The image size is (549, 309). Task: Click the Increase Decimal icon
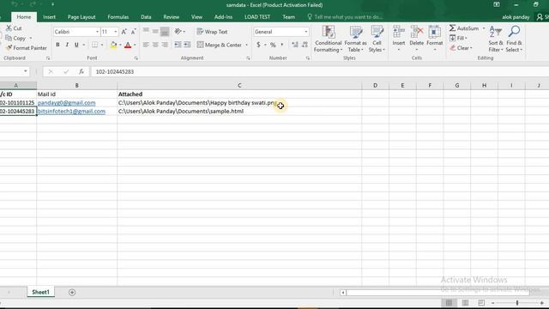point(295,45)
